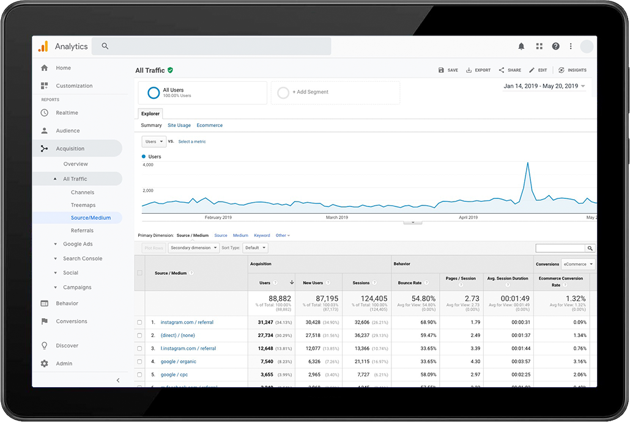Click the Insights icon
This screenshot has height=422, width=630.
[x=561, y=70]
